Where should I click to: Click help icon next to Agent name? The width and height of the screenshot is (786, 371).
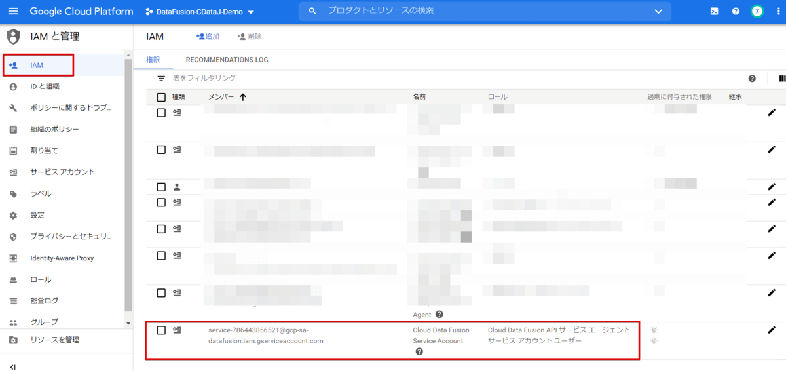pyautogui.click(x=439, y=315)
